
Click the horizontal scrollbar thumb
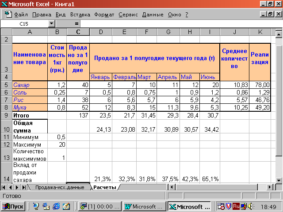(x=216, y=187)
